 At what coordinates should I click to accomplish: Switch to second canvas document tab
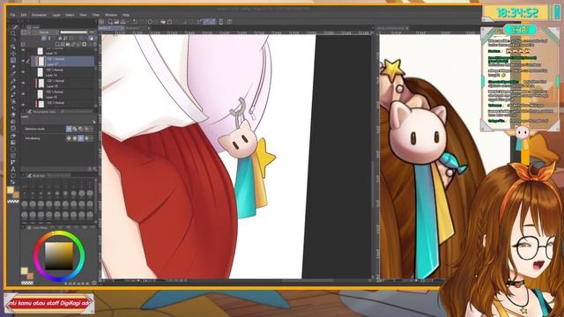click(137, 28)
